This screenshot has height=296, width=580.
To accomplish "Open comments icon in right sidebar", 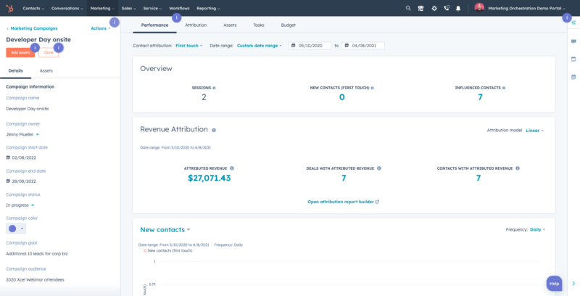I will click(573, 41).
